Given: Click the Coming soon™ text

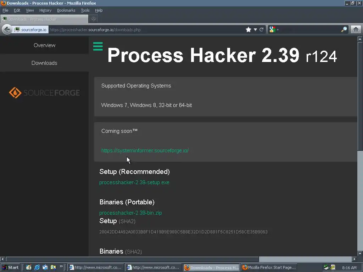Looking at the screenshot, I should point(119,131).
